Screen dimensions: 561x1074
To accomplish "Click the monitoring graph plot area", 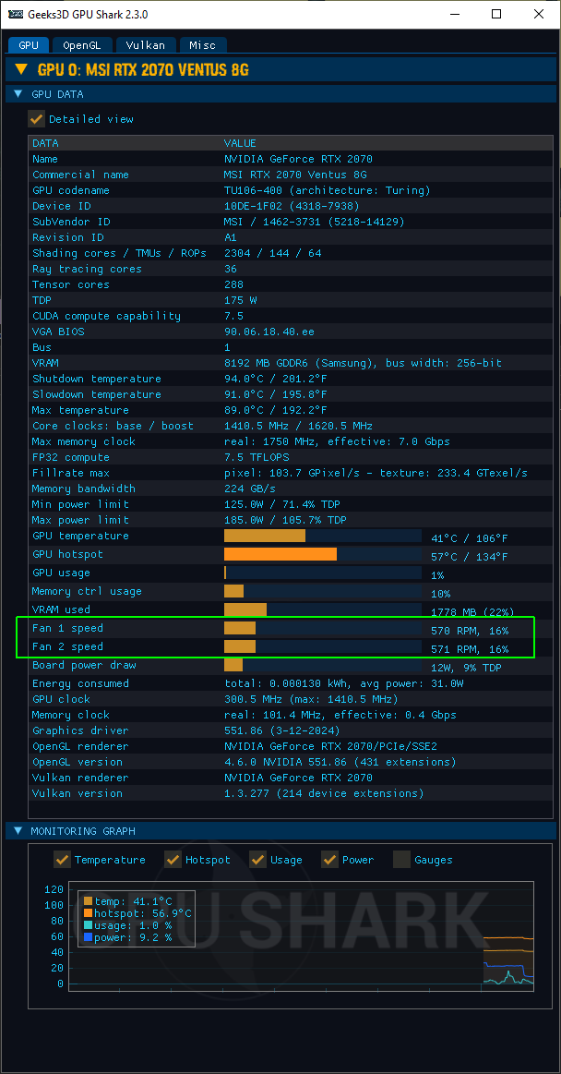I will pos(301,935).
